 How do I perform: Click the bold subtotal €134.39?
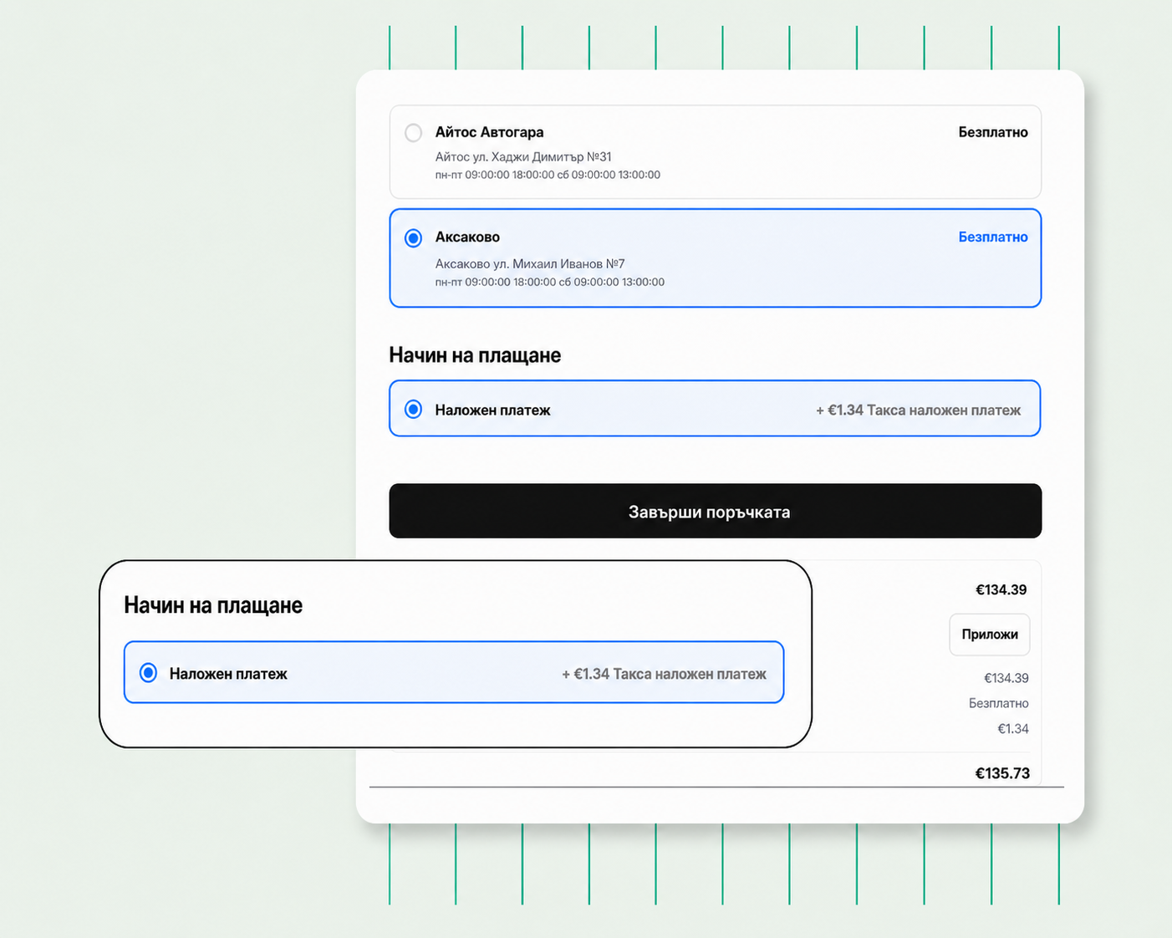coord(1001,590)
